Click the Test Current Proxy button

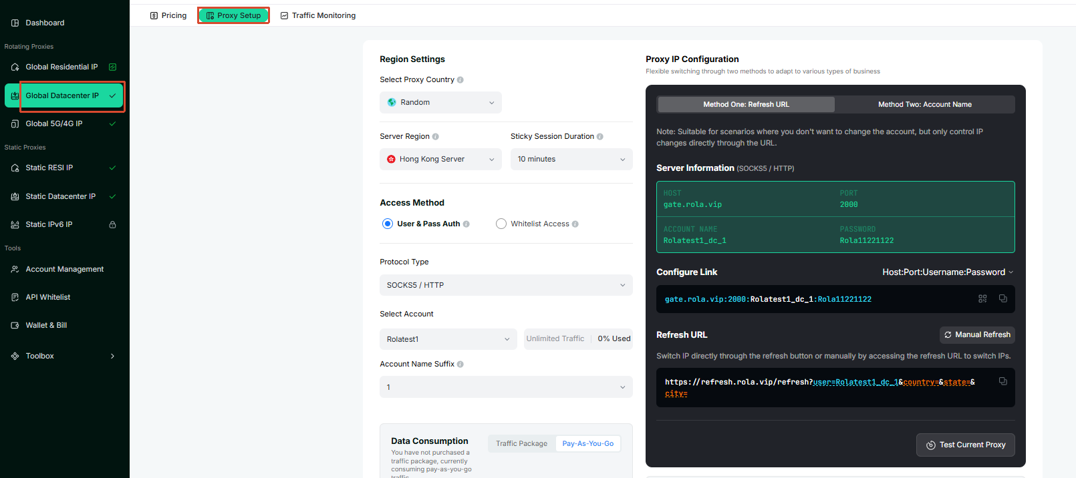(966, 445)
